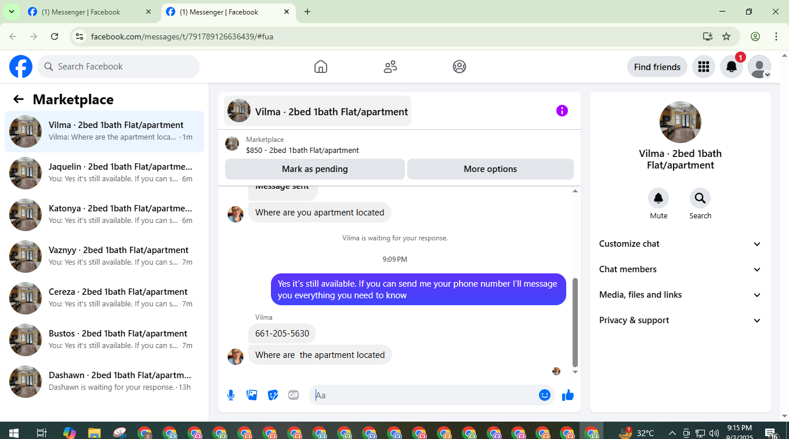Click the chat scrollbar down arrow
The height and width of the screenshot is (439, 789).
pos(575,372)
